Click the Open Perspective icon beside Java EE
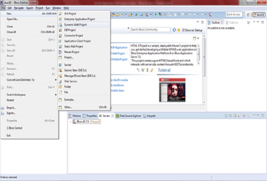The width and height of the screenshot is (267, 181). [x=248, y=15]
